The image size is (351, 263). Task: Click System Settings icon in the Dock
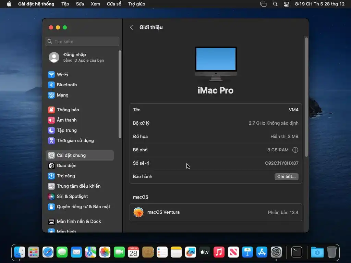point(276,252)
